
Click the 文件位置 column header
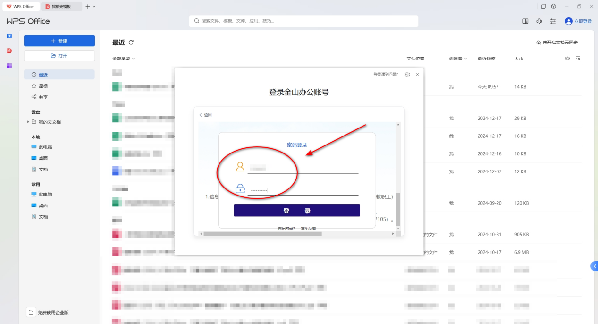click(415, 59)
